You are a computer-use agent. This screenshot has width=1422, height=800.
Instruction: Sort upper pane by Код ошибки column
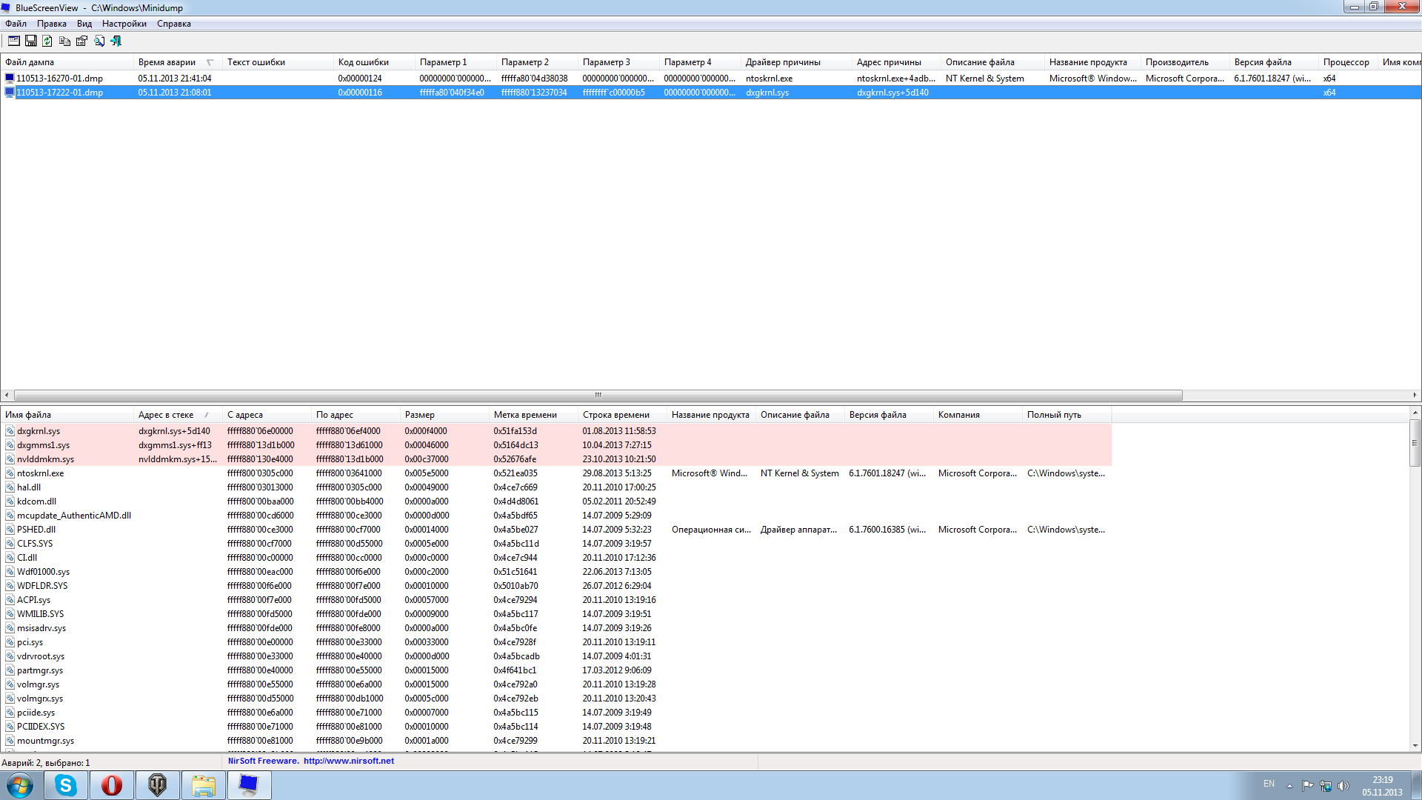(374, 62)
